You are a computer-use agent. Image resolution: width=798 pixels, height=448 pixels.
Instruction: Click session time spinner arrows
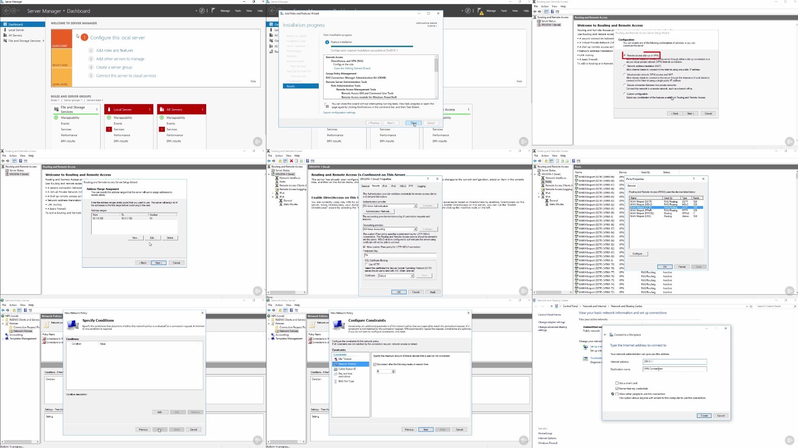coord(393,371)
